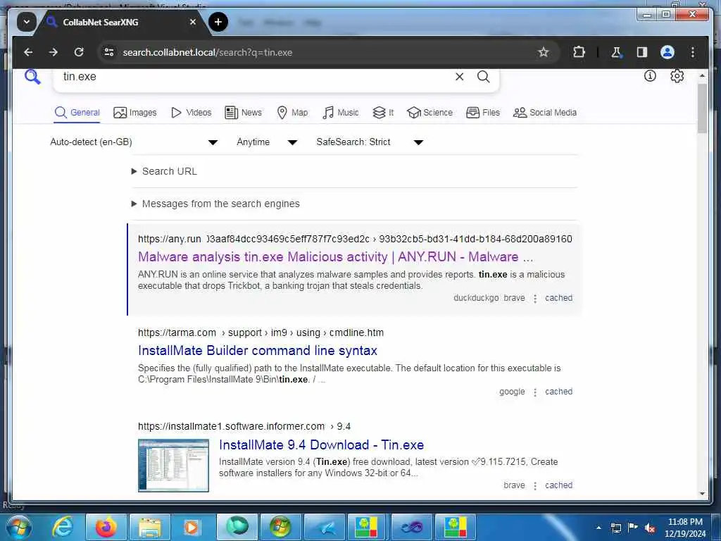This screenshot has height=541, width=721.
Task: Open Chrome Labs flask icon
Action: [616, 52]
